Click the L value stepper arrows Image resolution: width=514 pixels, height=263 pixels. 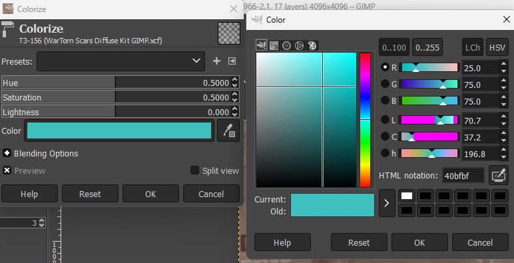tap(504, 121)
